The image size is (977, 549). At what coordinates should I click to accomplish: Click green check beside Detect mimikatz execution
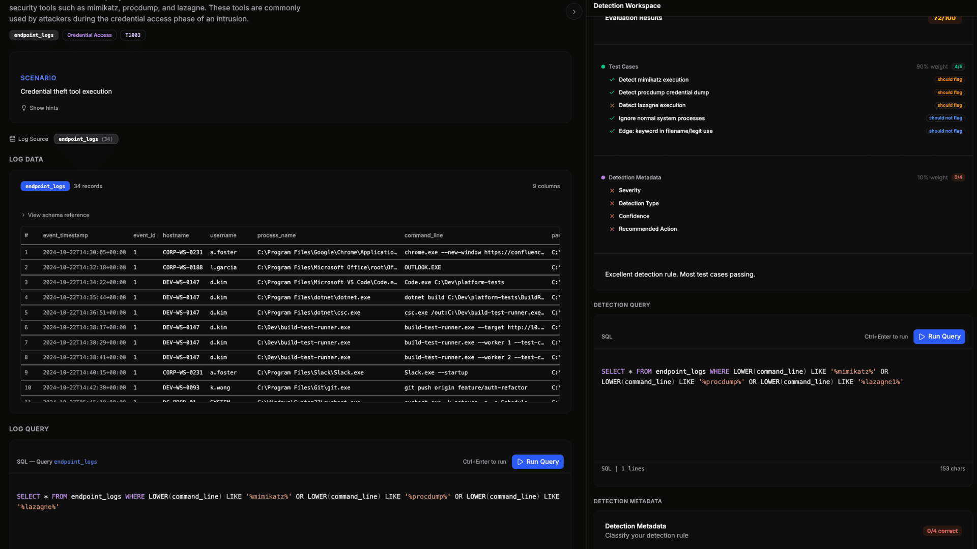pos(612,80)
